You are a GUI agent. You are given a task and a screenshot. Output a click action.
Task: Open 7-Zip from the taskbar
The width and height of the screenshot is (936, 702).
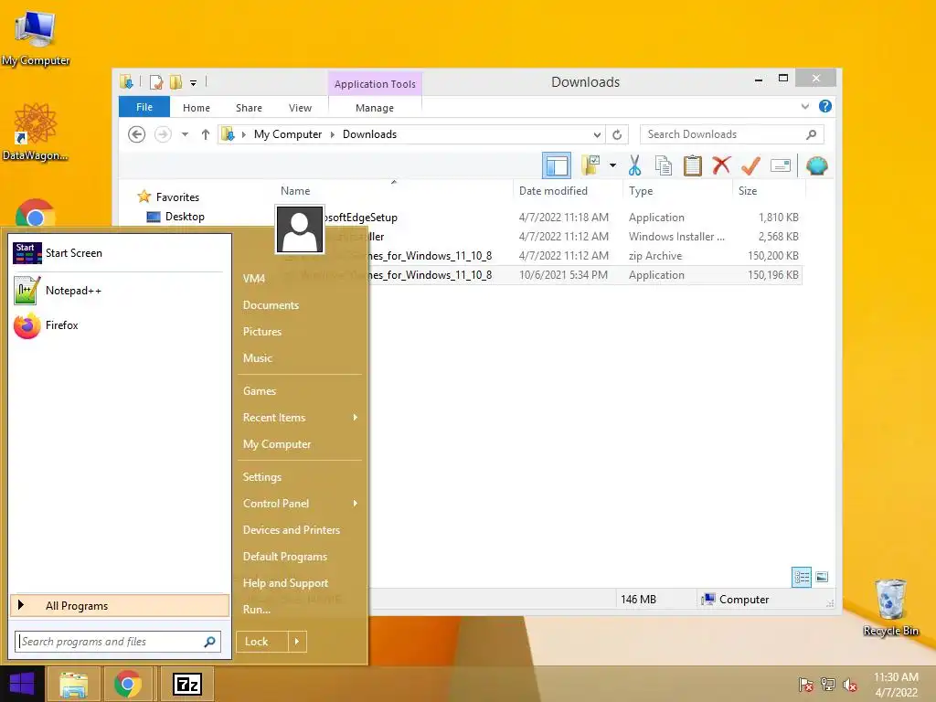coord(186,684)
